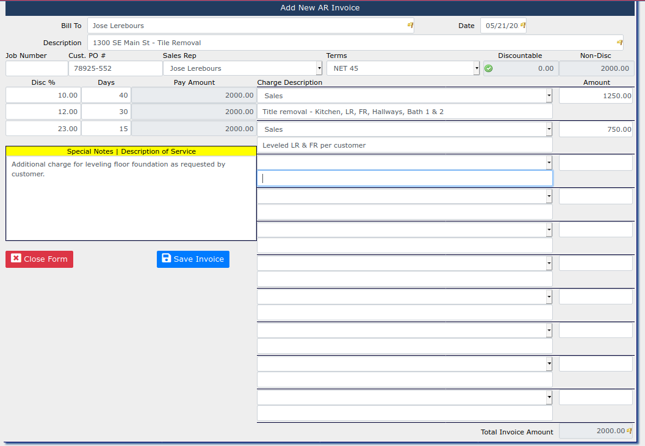Open the Sales Rep dropdown
This screenshot has width=645, height=446.
click(319, 68)
